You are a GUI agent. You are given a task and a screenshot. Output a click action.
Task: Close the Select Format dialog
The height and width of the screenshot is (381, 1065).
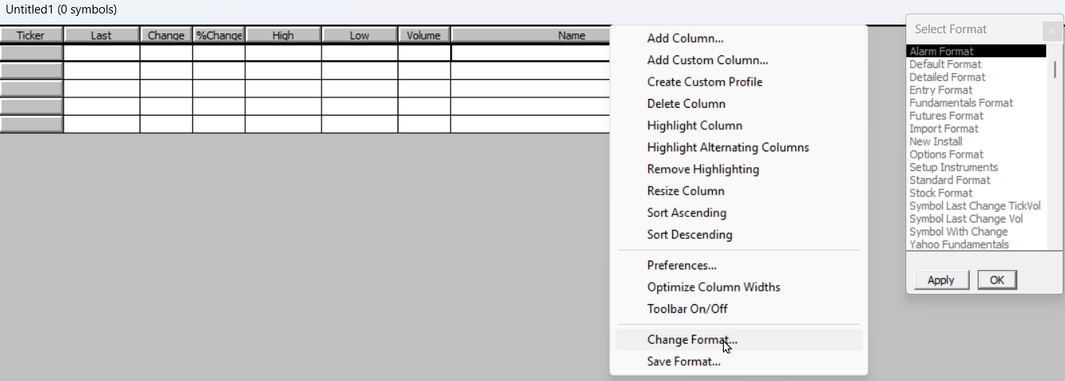point(1053,30)
